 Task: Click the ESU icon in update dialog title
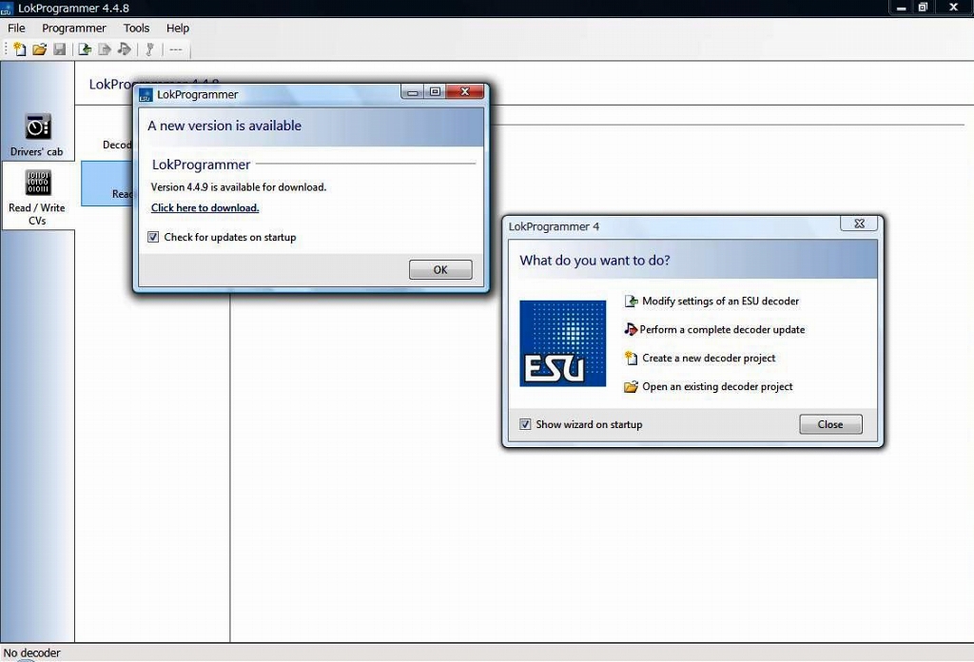(x=146, y=94)
